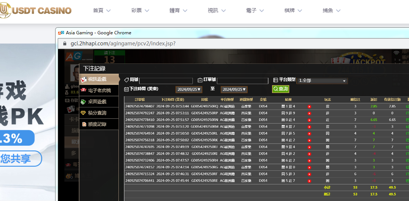The height and width of the screenshot is (201, 409).
Task: Click the 局號 input field
Action: [x=166, y=81]
